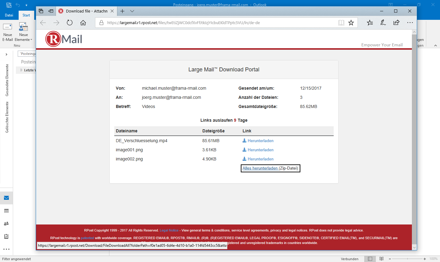The height and width of the screenshot is (262, 440).
Task: Close the Download file tab
Action: 112,11
